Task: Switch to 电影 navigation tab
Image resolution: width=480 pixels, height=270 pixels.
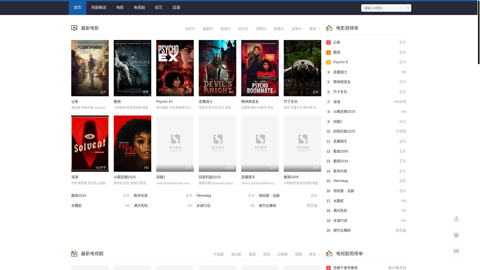Action: pos(120,8)
